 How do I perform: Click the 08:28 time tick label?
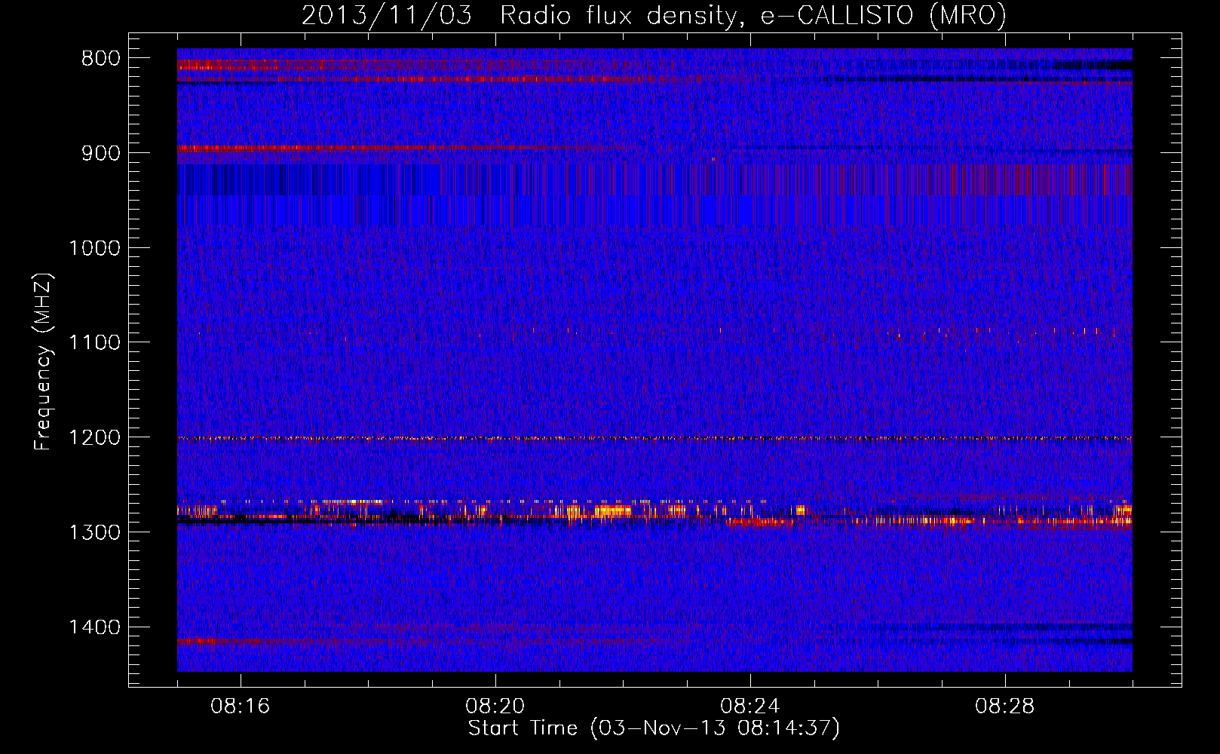click(1005, 706)
